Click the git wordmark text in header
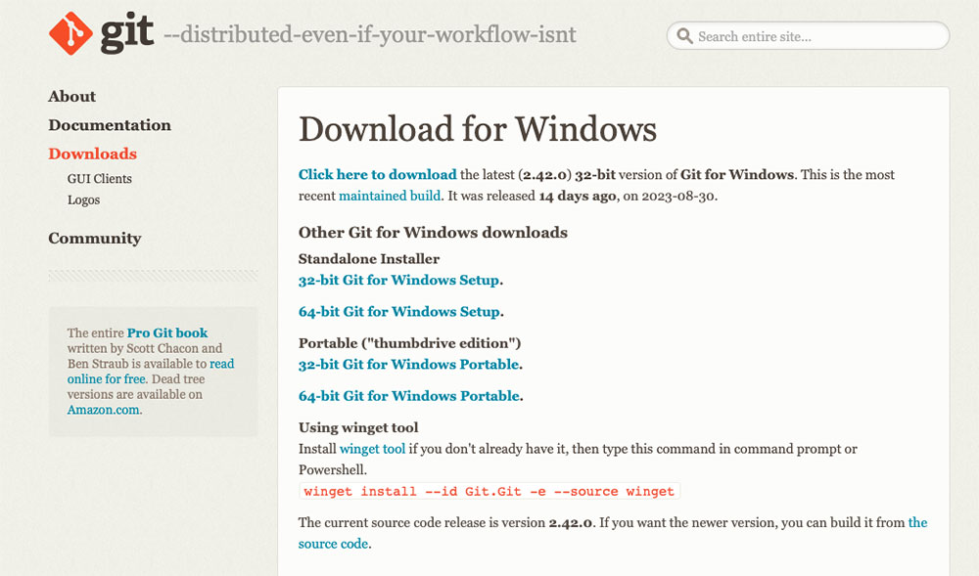This screenshot has width=979, height=576. [x=126, y=33]
